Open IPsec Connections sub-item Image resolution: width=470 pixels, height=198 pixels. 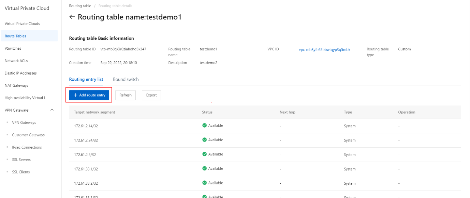[x=27, y=147]
